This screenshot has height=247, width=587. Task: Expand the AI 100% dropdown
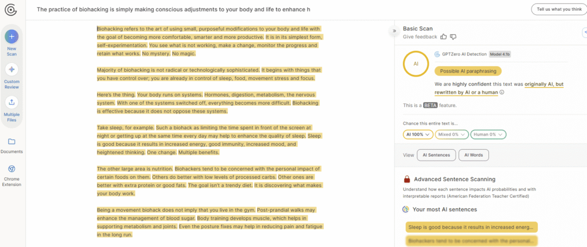tap(417, 134)
